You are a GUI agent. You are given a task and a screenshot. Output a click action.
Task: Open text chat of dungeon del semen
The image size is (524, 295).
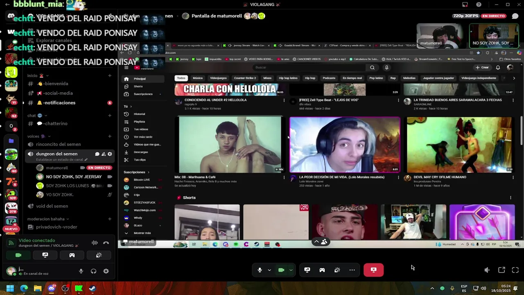click(x=97, y=154)
